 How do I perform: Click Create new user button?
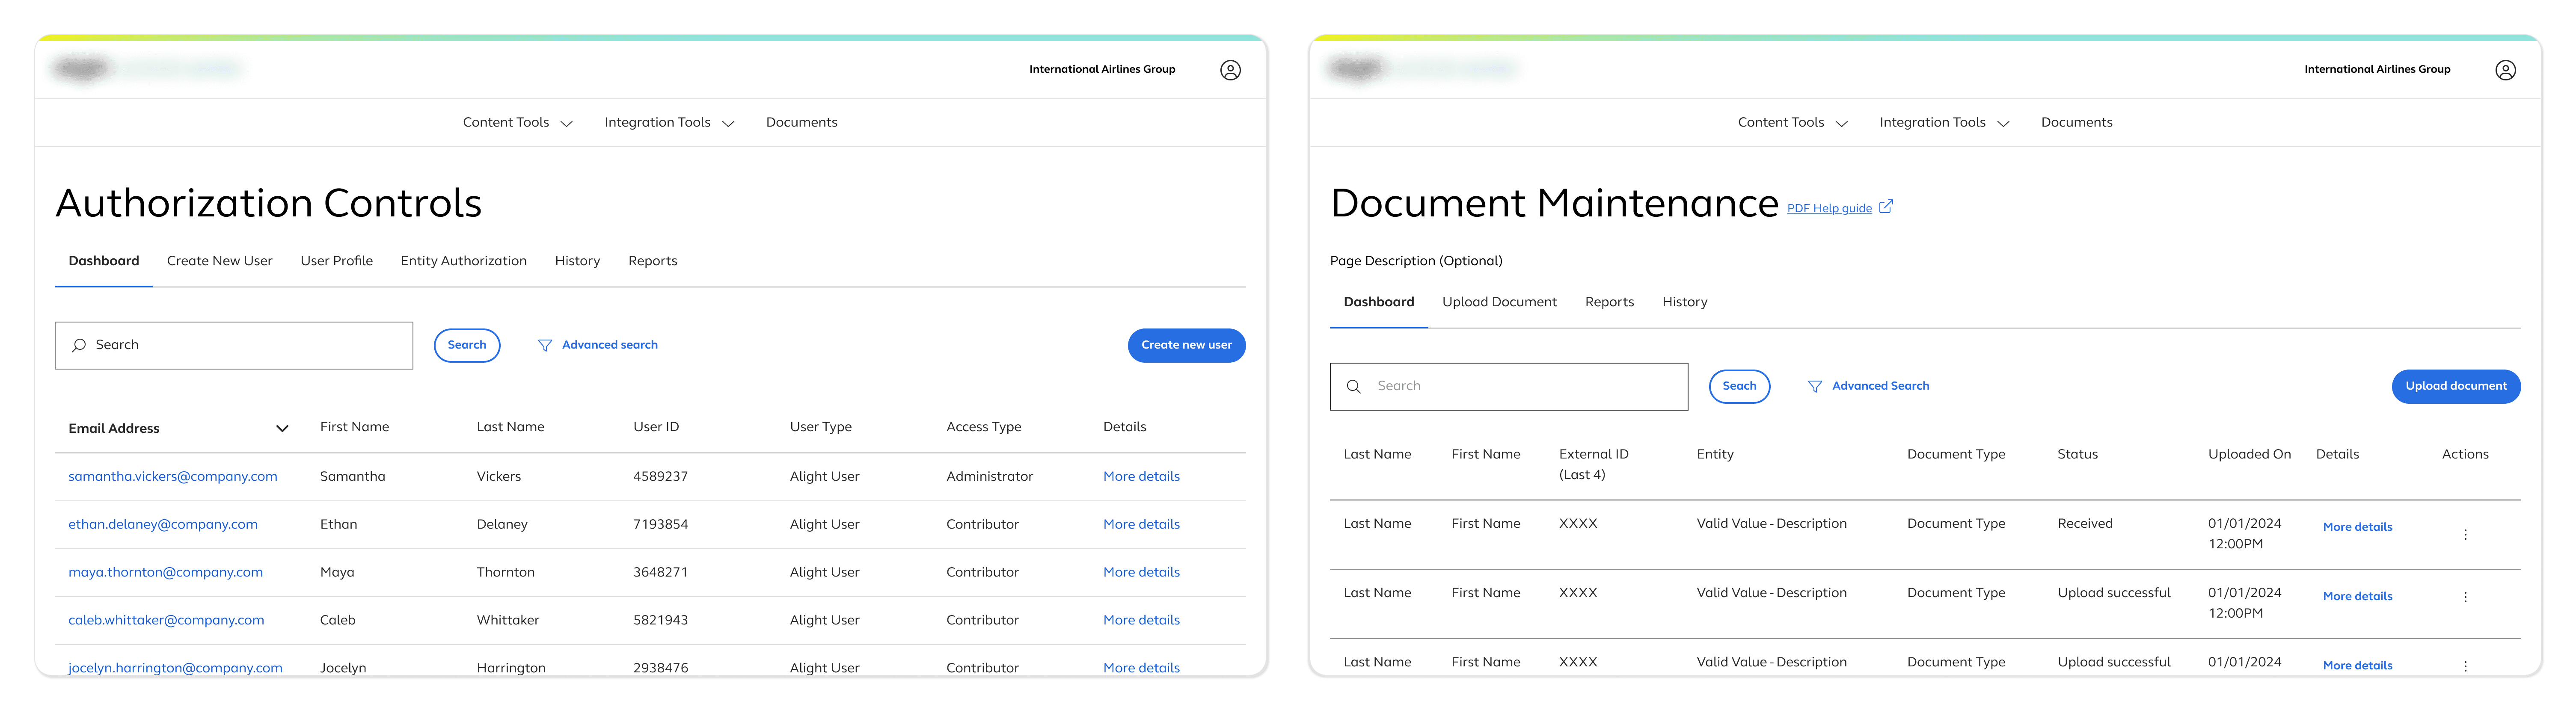1186,345
